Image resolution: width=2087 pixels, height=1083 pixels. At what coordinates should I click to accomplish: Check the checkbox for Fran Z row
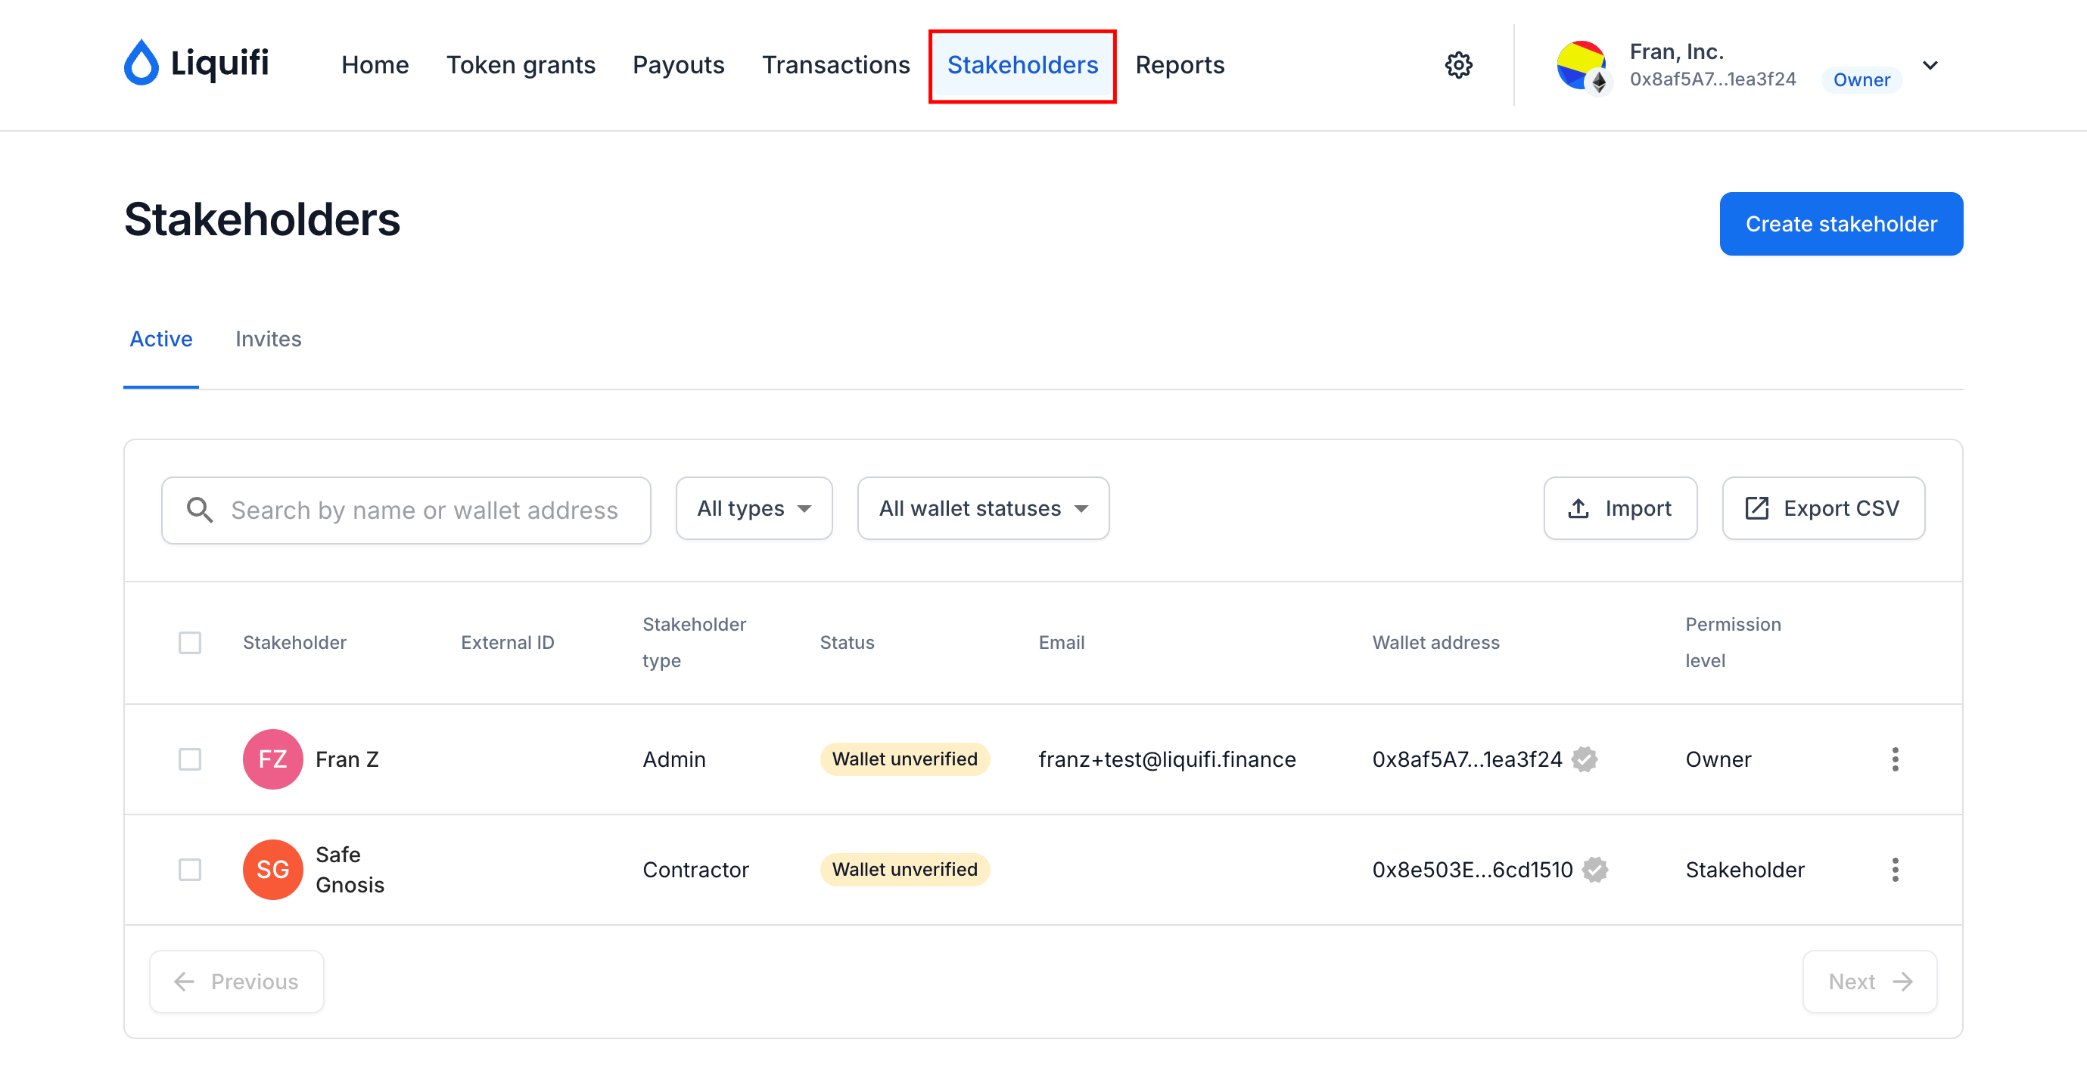190,759
